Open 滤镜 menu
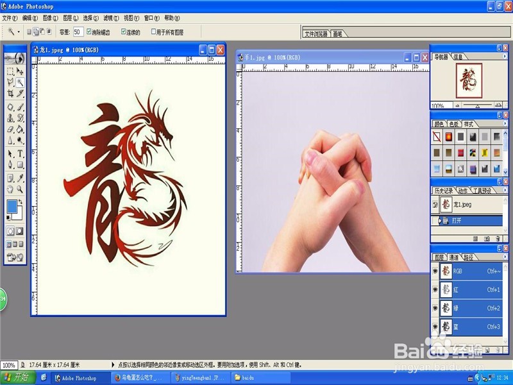The width and height of the screenshot is (513, 385). pyautogui.click(x=111, y=18)
